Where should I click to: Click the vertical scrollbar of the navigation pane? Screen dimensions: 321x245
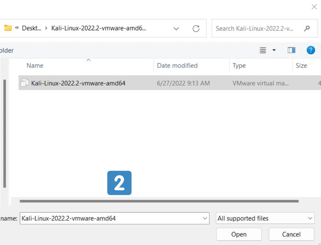coord(4,134)
